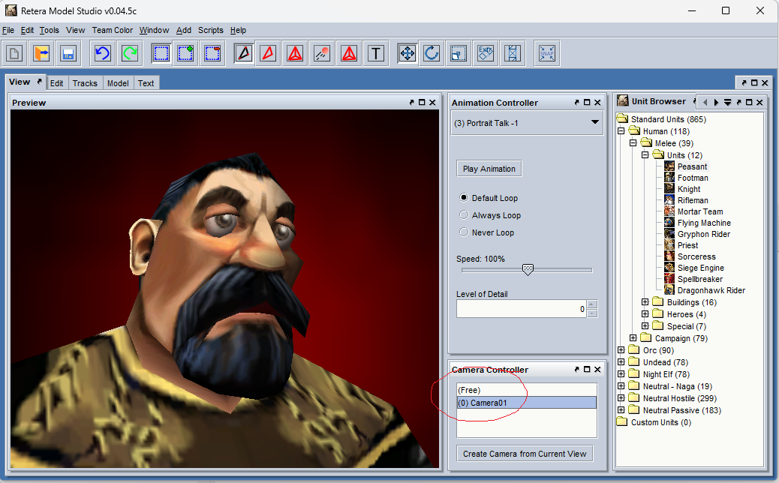The height and width of the screenshot is (483, 779).
Task: Save the model with the floppy icon
Action: 68,53
